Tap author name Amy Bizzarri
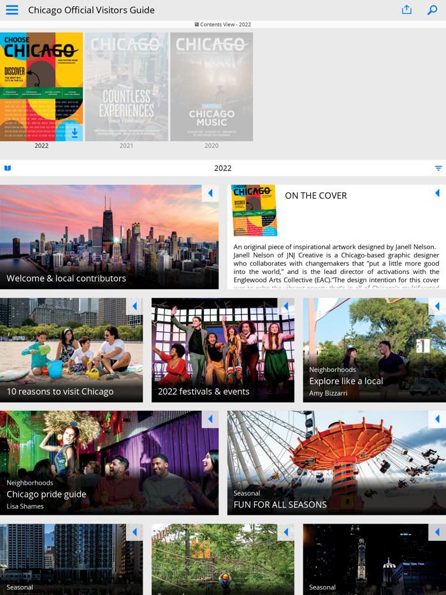Viewport: 446px width, 595px height. tap(328, 393)
